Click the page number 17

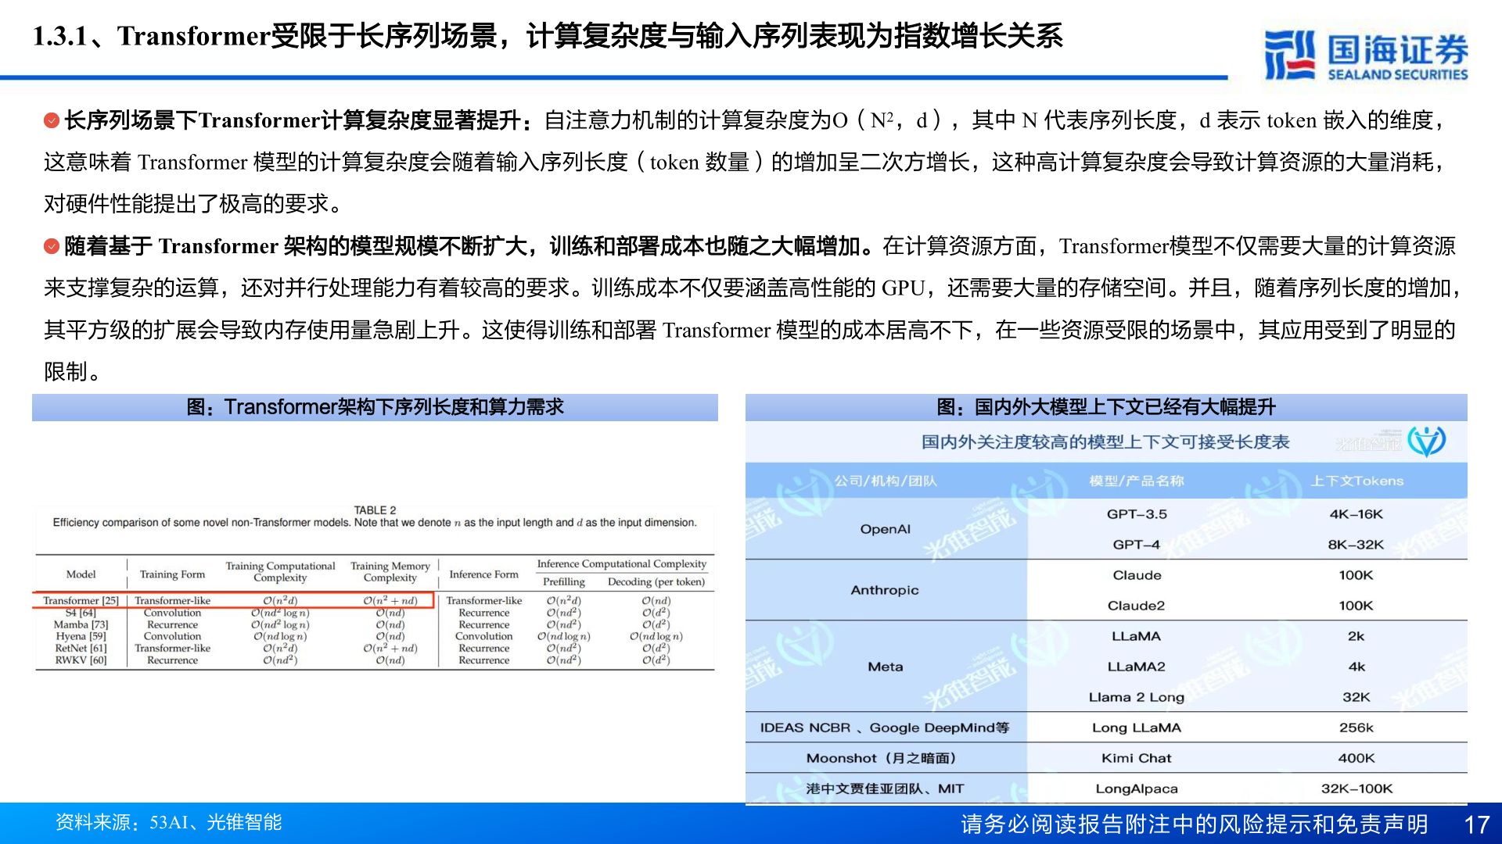1477,825
